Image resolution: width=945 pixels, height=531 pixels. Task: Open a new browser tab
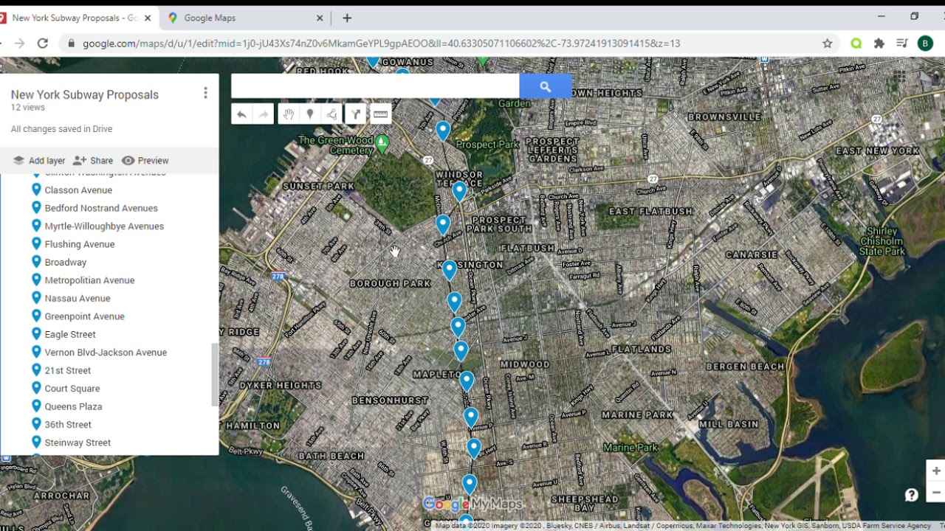(347, 18)
